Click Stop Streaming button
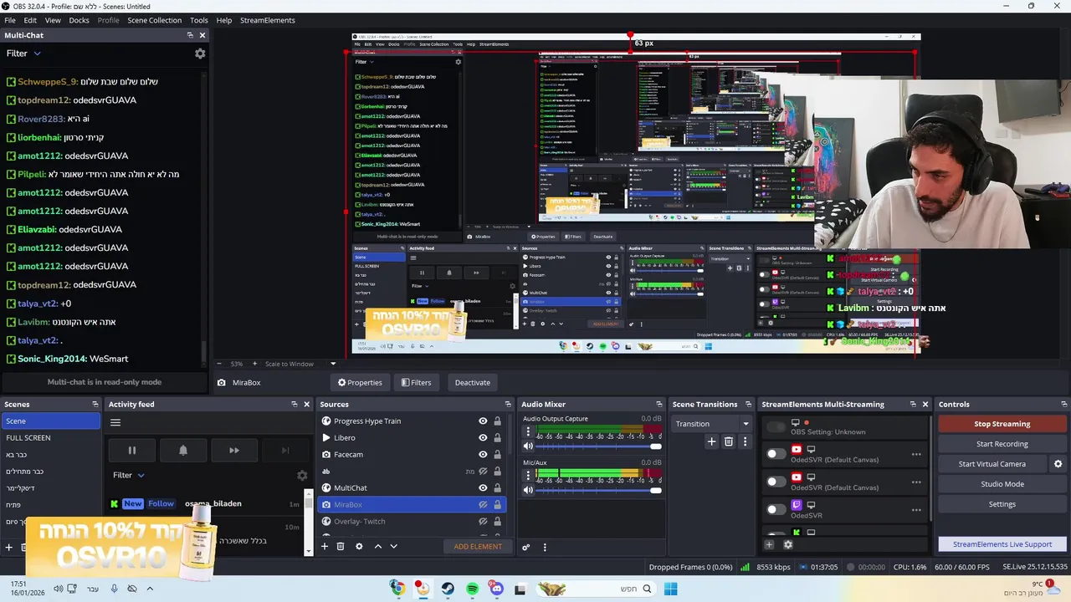The width and height of the screenshot is (1071, 602). pyautogui.click(x=1002, y=424)
